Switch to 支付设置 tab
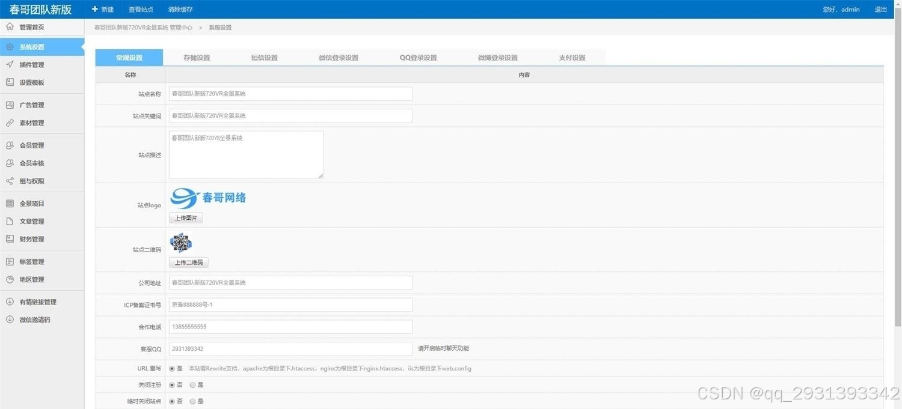 point(572,58)
